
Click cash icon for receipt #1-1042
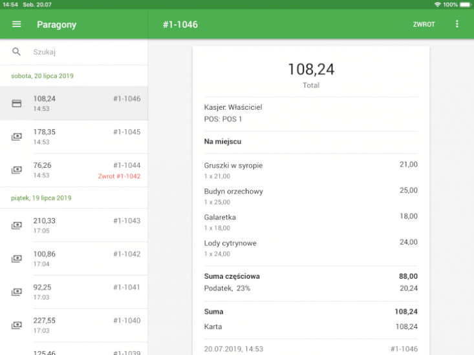[x=17, y=259]
